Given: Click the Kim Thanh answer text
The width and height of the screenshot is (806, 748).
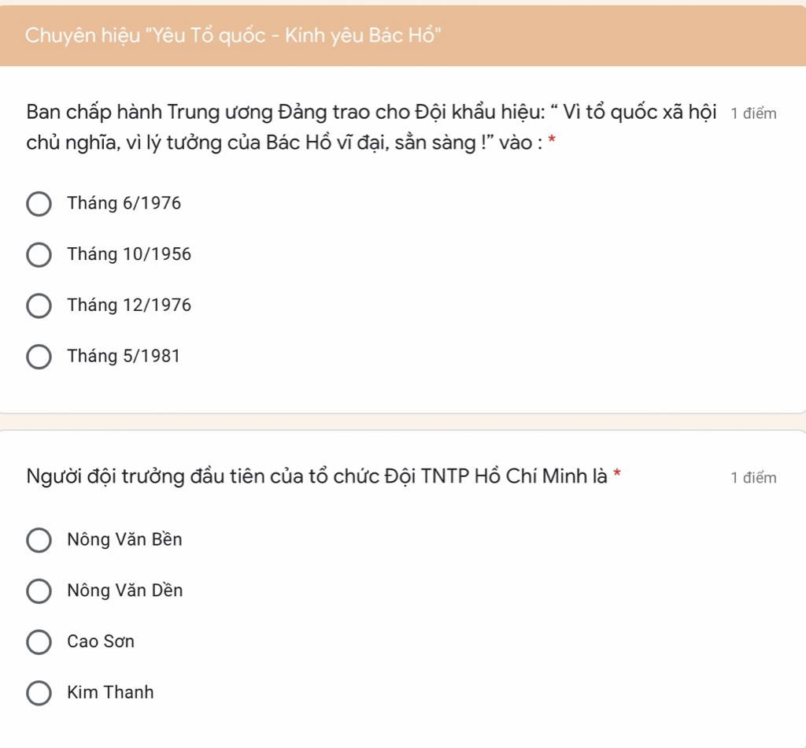Looking at the screenshot, I should [110, 692].
